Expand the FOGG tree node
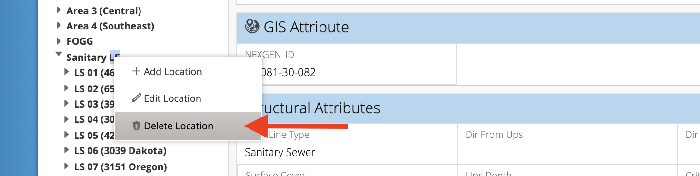 coord(59,41)
